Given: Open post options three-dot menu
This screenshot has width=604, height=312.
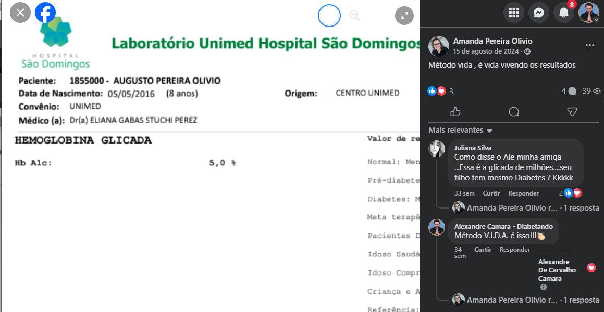Looking at the screenshot, I should coord(589,45).
